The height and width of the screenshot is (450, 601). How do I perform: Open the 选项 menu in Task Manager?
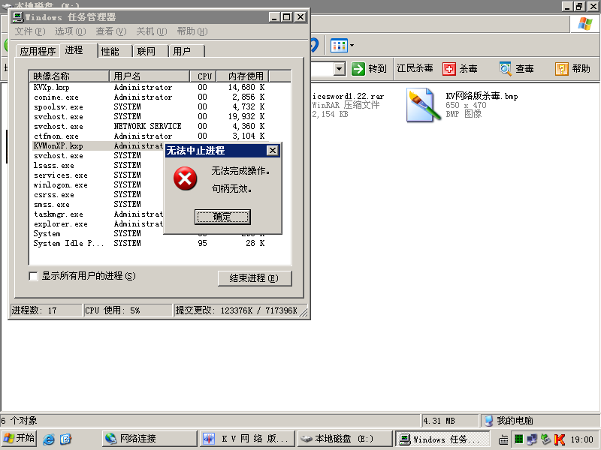click(x=70, y=31)
